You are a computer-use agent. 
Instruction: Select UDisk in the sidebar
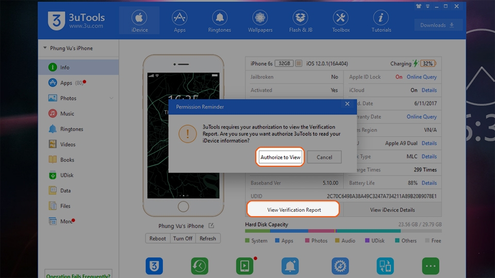point(78,175)
